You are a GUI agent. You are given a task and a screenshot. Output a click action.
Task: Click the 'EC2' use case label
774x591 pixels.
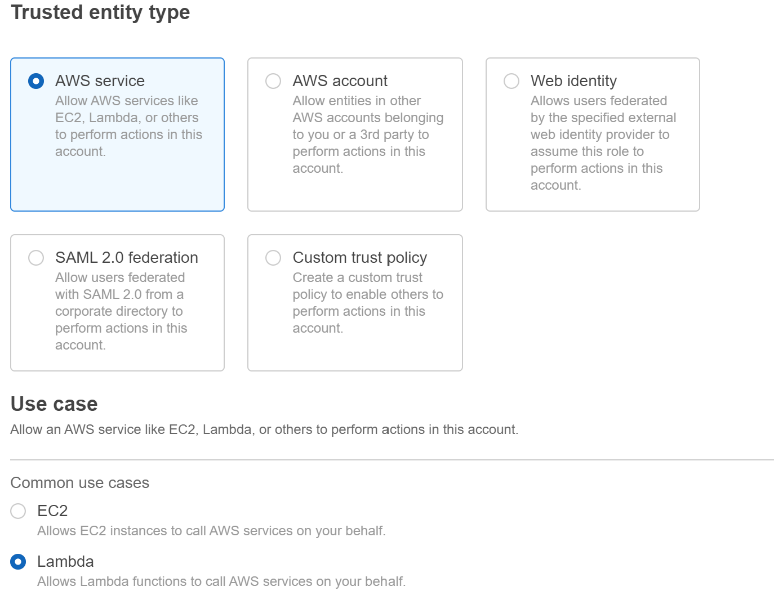(52, 511)
